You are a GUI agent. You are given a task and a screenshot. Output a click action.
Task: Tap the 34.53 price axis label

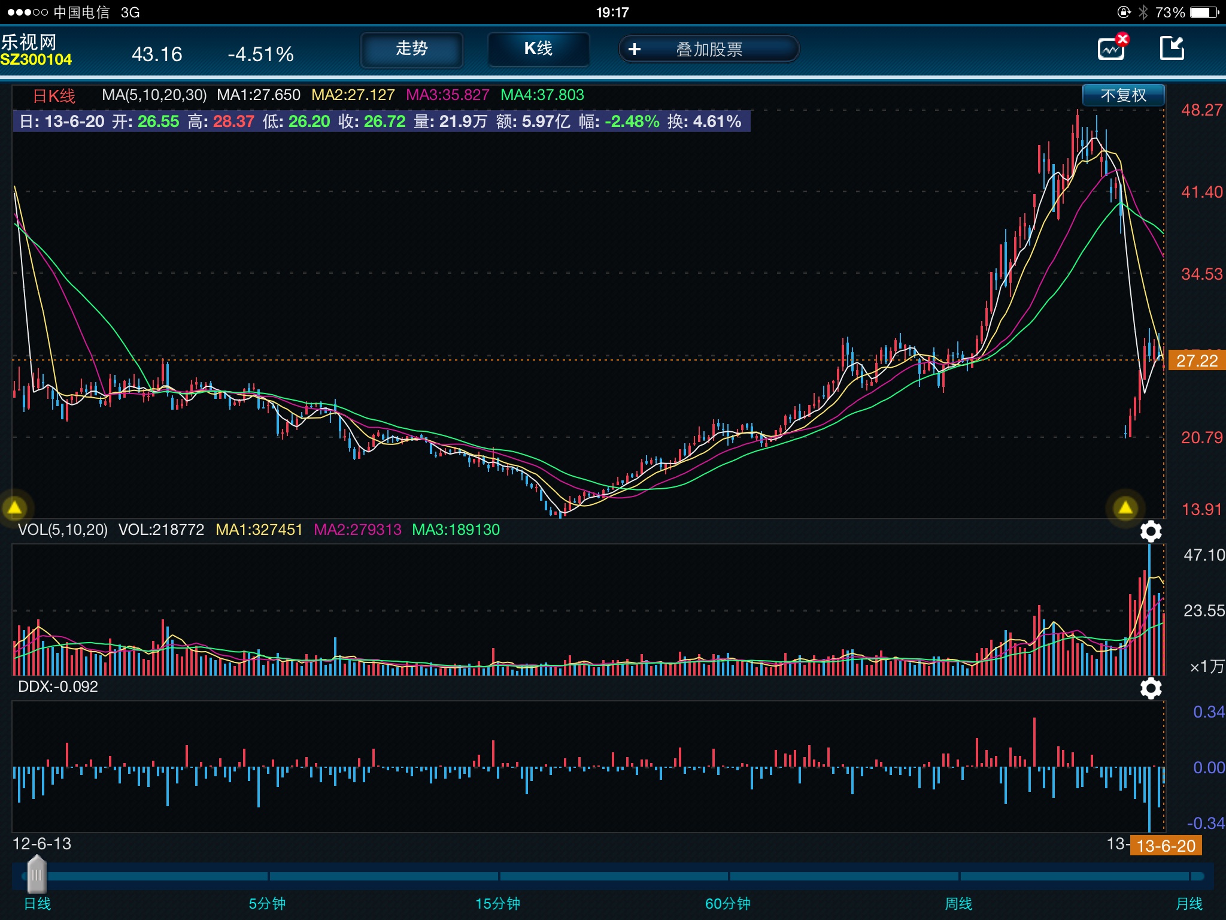click(x=1201, y=274)
